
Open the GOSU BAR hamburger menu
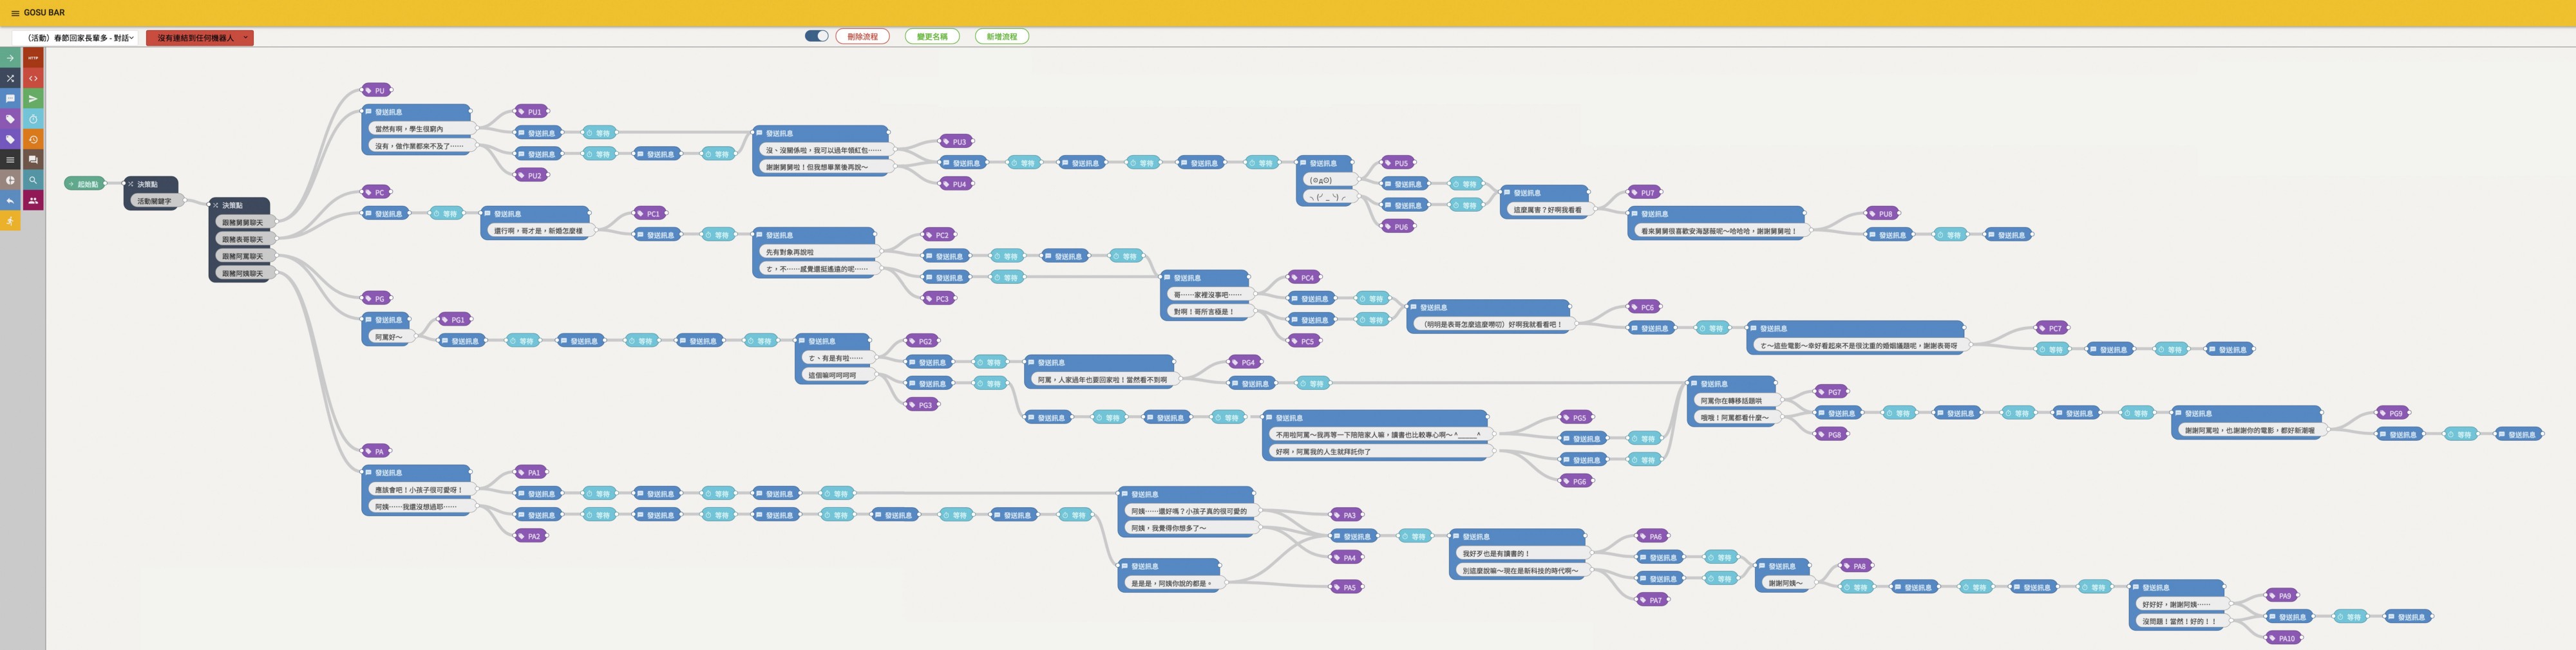tap(14, 13)
